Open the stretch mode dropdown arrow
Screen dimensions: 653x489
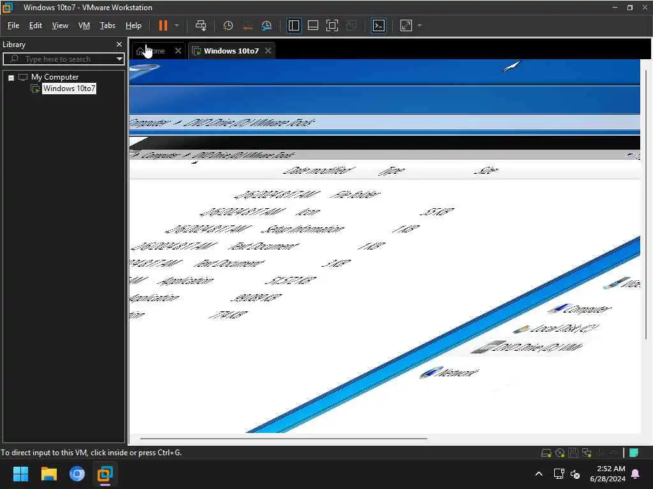[420, 25]
